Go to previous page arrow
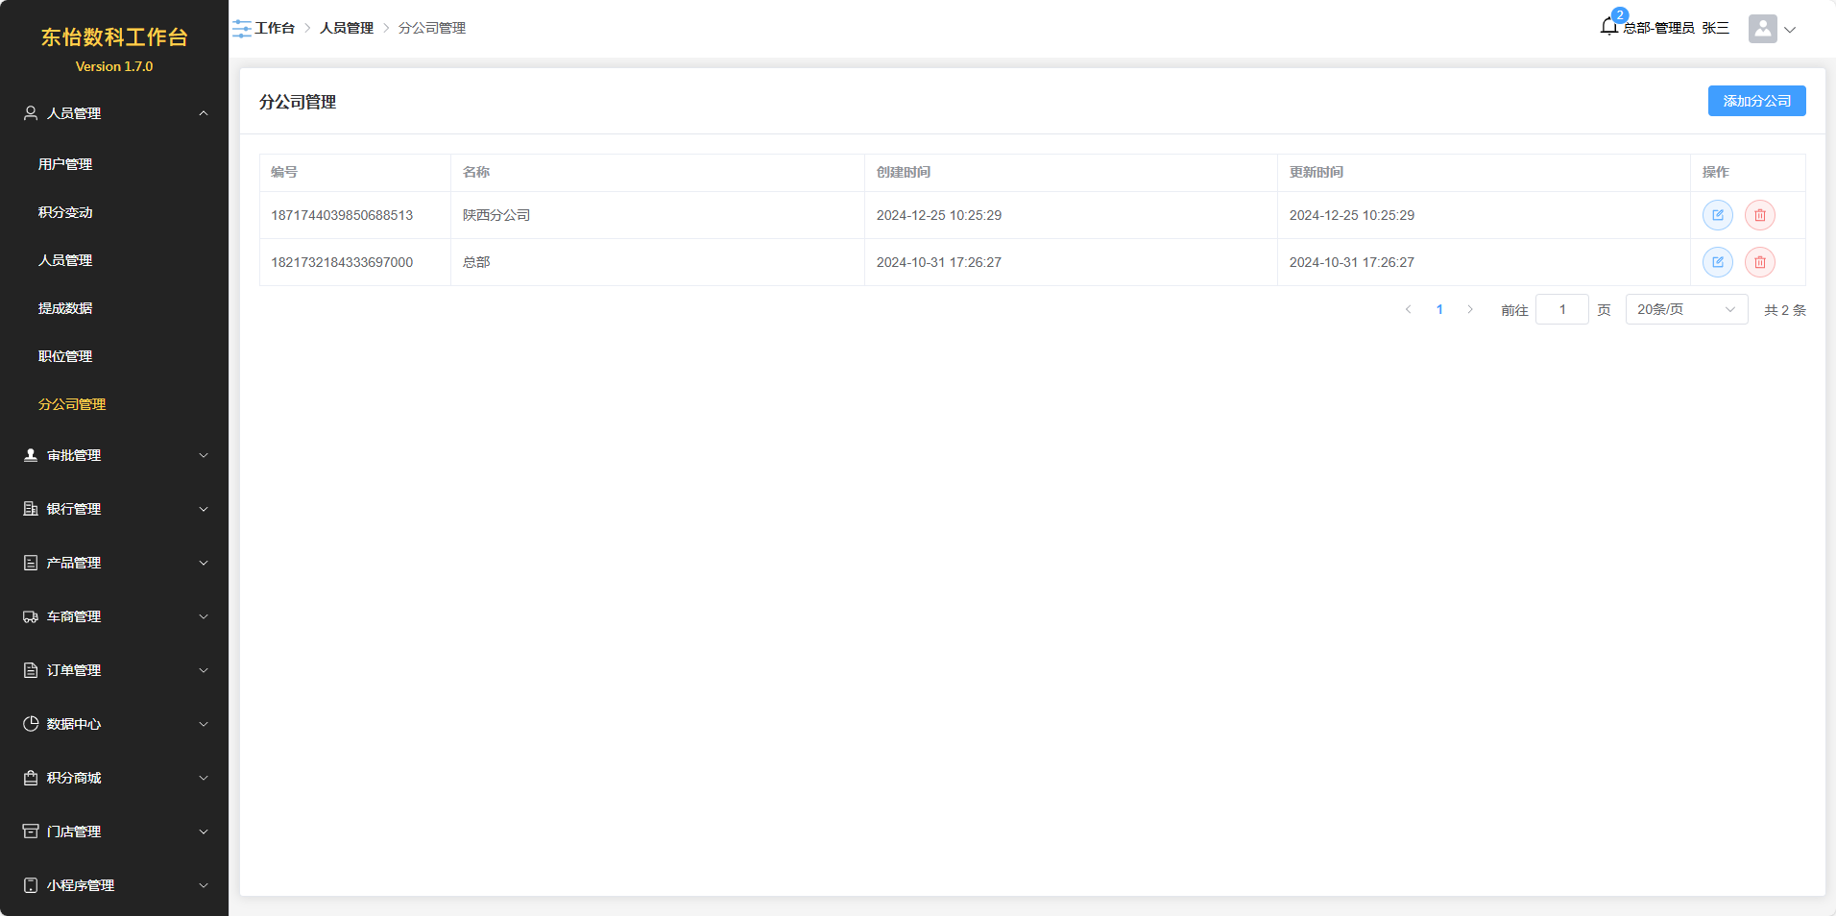The height and width of the screenshot is (916, 1836). [1409, 310]
